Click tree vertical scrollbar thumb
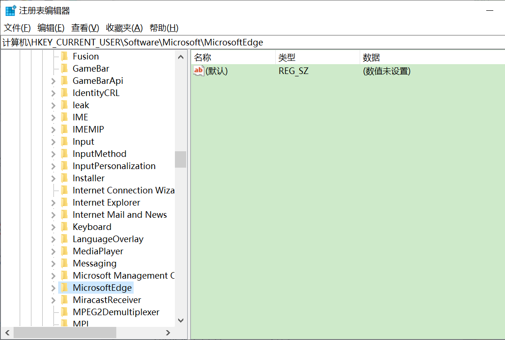 (181, 159)
